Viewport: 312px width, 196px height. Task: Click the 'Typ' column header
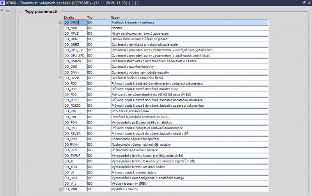[90, 18]
